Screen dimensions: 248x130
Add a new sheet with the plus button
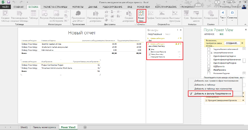pos(85,127)
